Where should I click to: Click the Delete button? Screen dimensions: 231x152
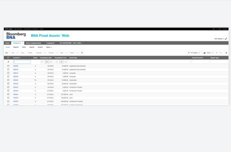coord(30,53)
